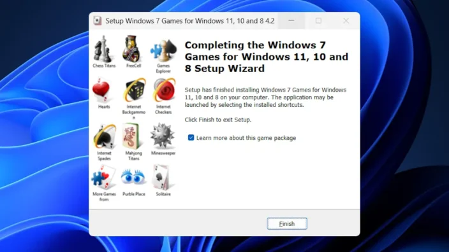Click the Finish button
Image resolution: width=449 pixels, height=252 pixels.
point(287,224)
